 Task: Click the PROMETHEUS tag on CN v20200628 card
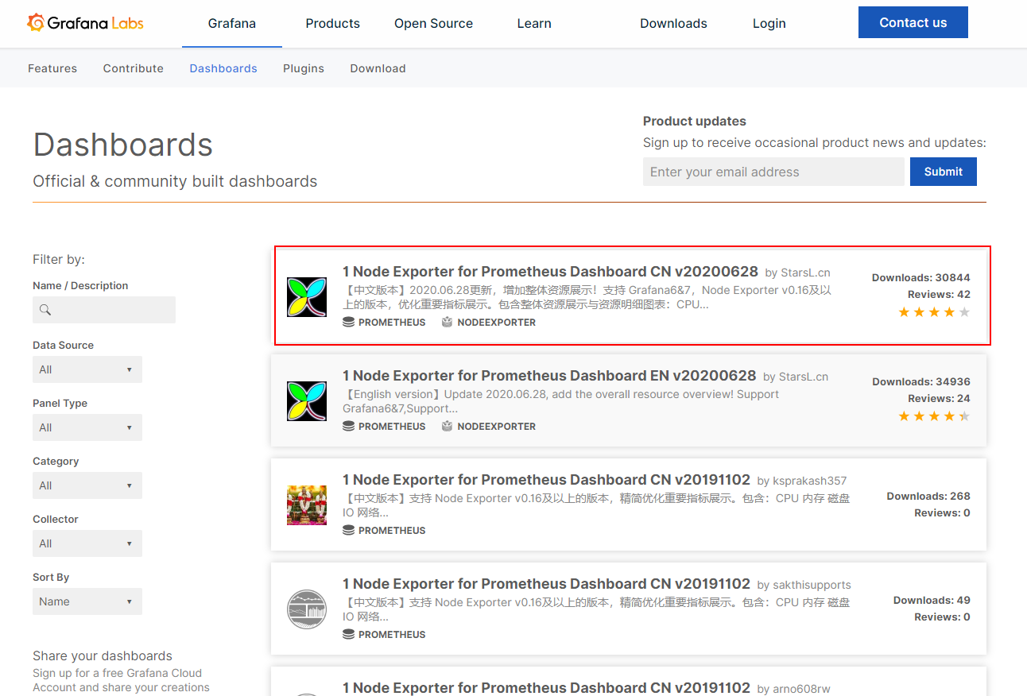(392, 323)
